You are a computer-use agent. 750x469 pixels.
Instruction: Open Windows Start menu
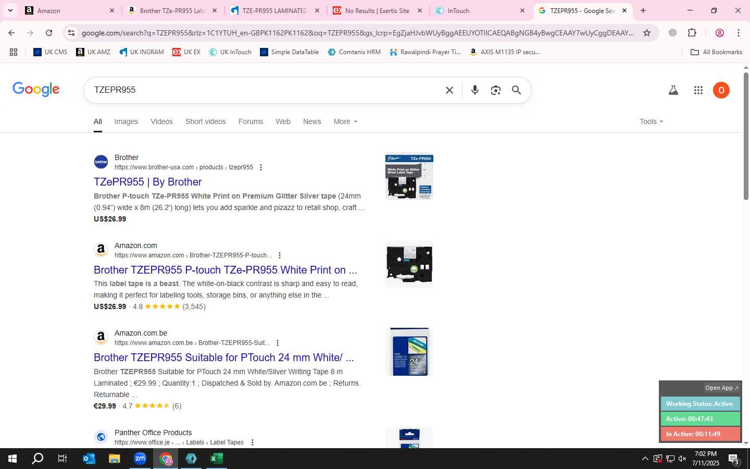[12, 459]
